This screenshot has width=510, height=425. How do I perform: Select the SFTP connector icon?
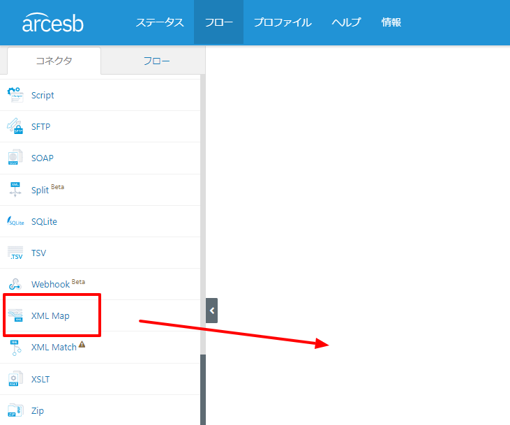pyautogui.click(x=15, y=126)
